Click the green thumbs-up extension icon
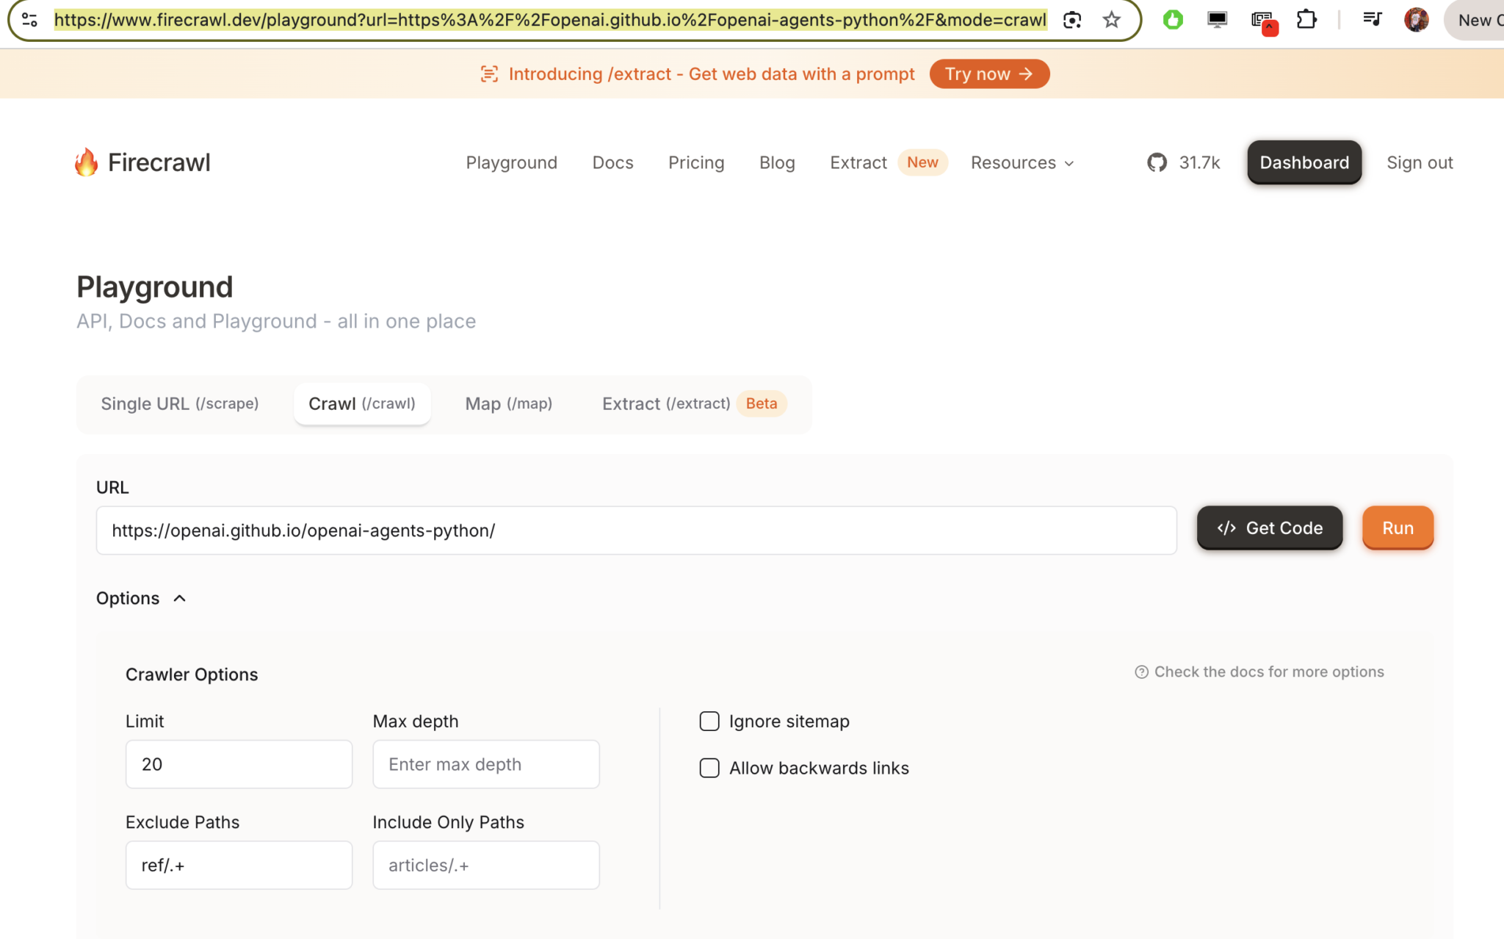This screenshot has width=1504, height=939. tap(1171, 20)
